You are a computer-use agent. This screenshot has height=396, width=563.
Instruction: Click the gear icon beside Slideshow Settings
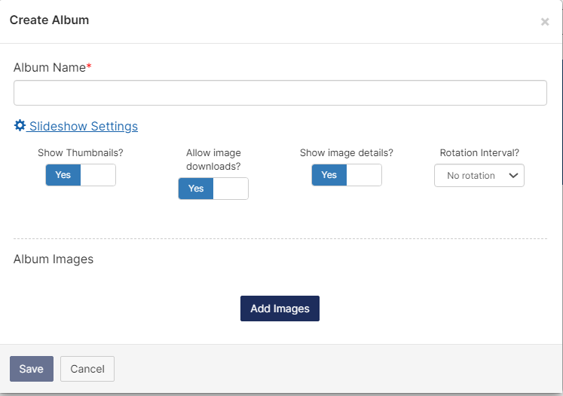coord(20,126)
